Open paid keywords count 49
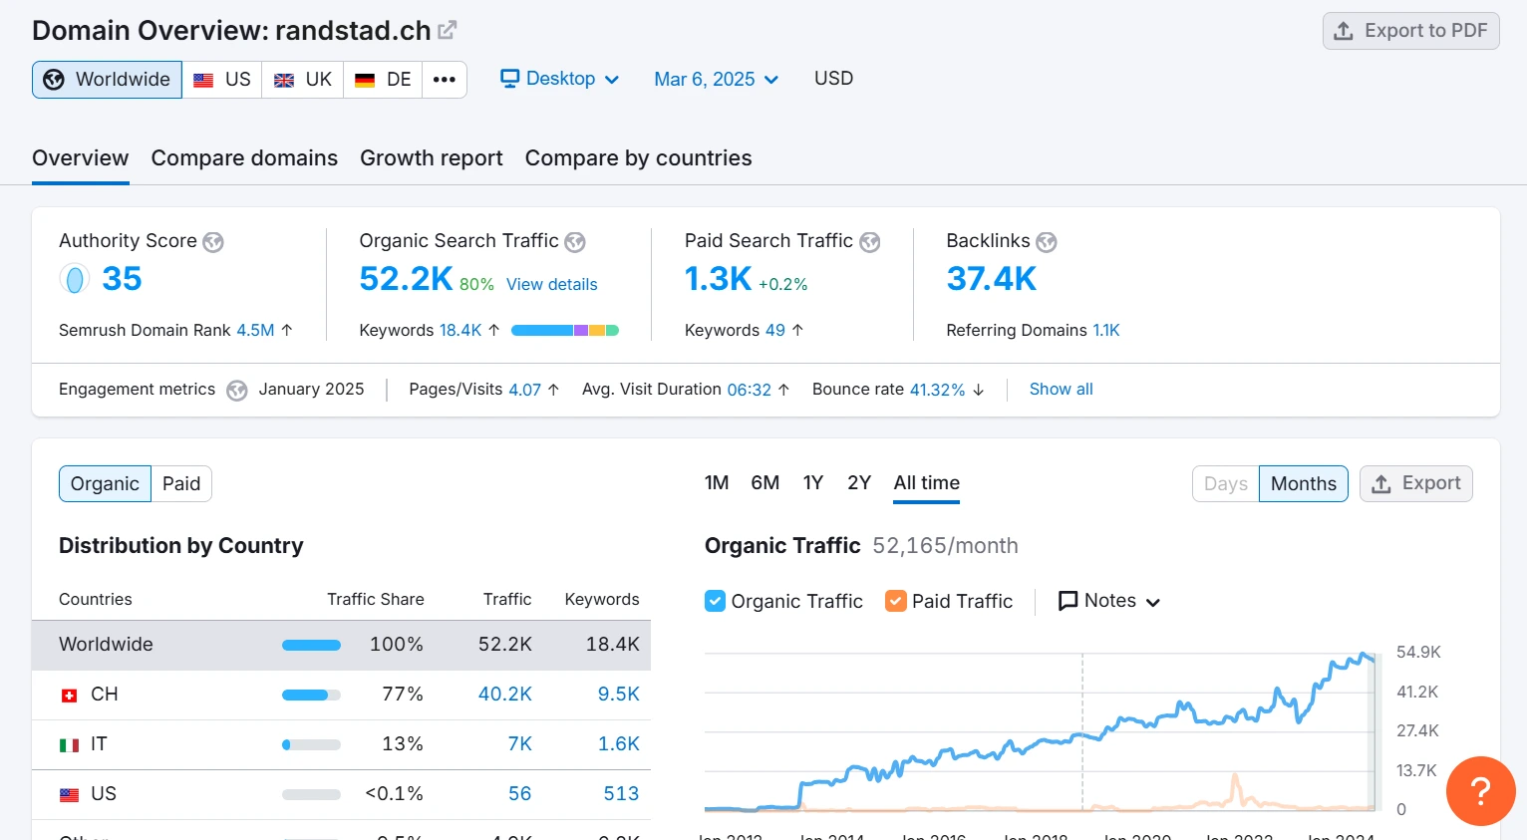This screenshot has height=840, width=1527. tap(775, 331)
